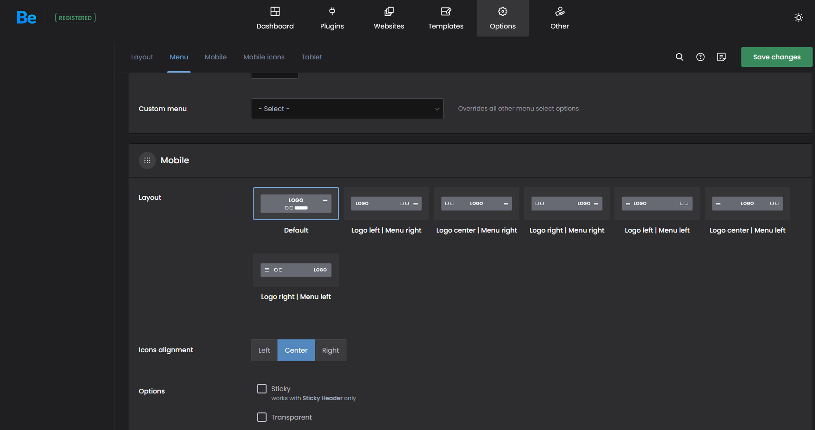Open the Other section
Screen dimensions: 815x430
[559, 18]
